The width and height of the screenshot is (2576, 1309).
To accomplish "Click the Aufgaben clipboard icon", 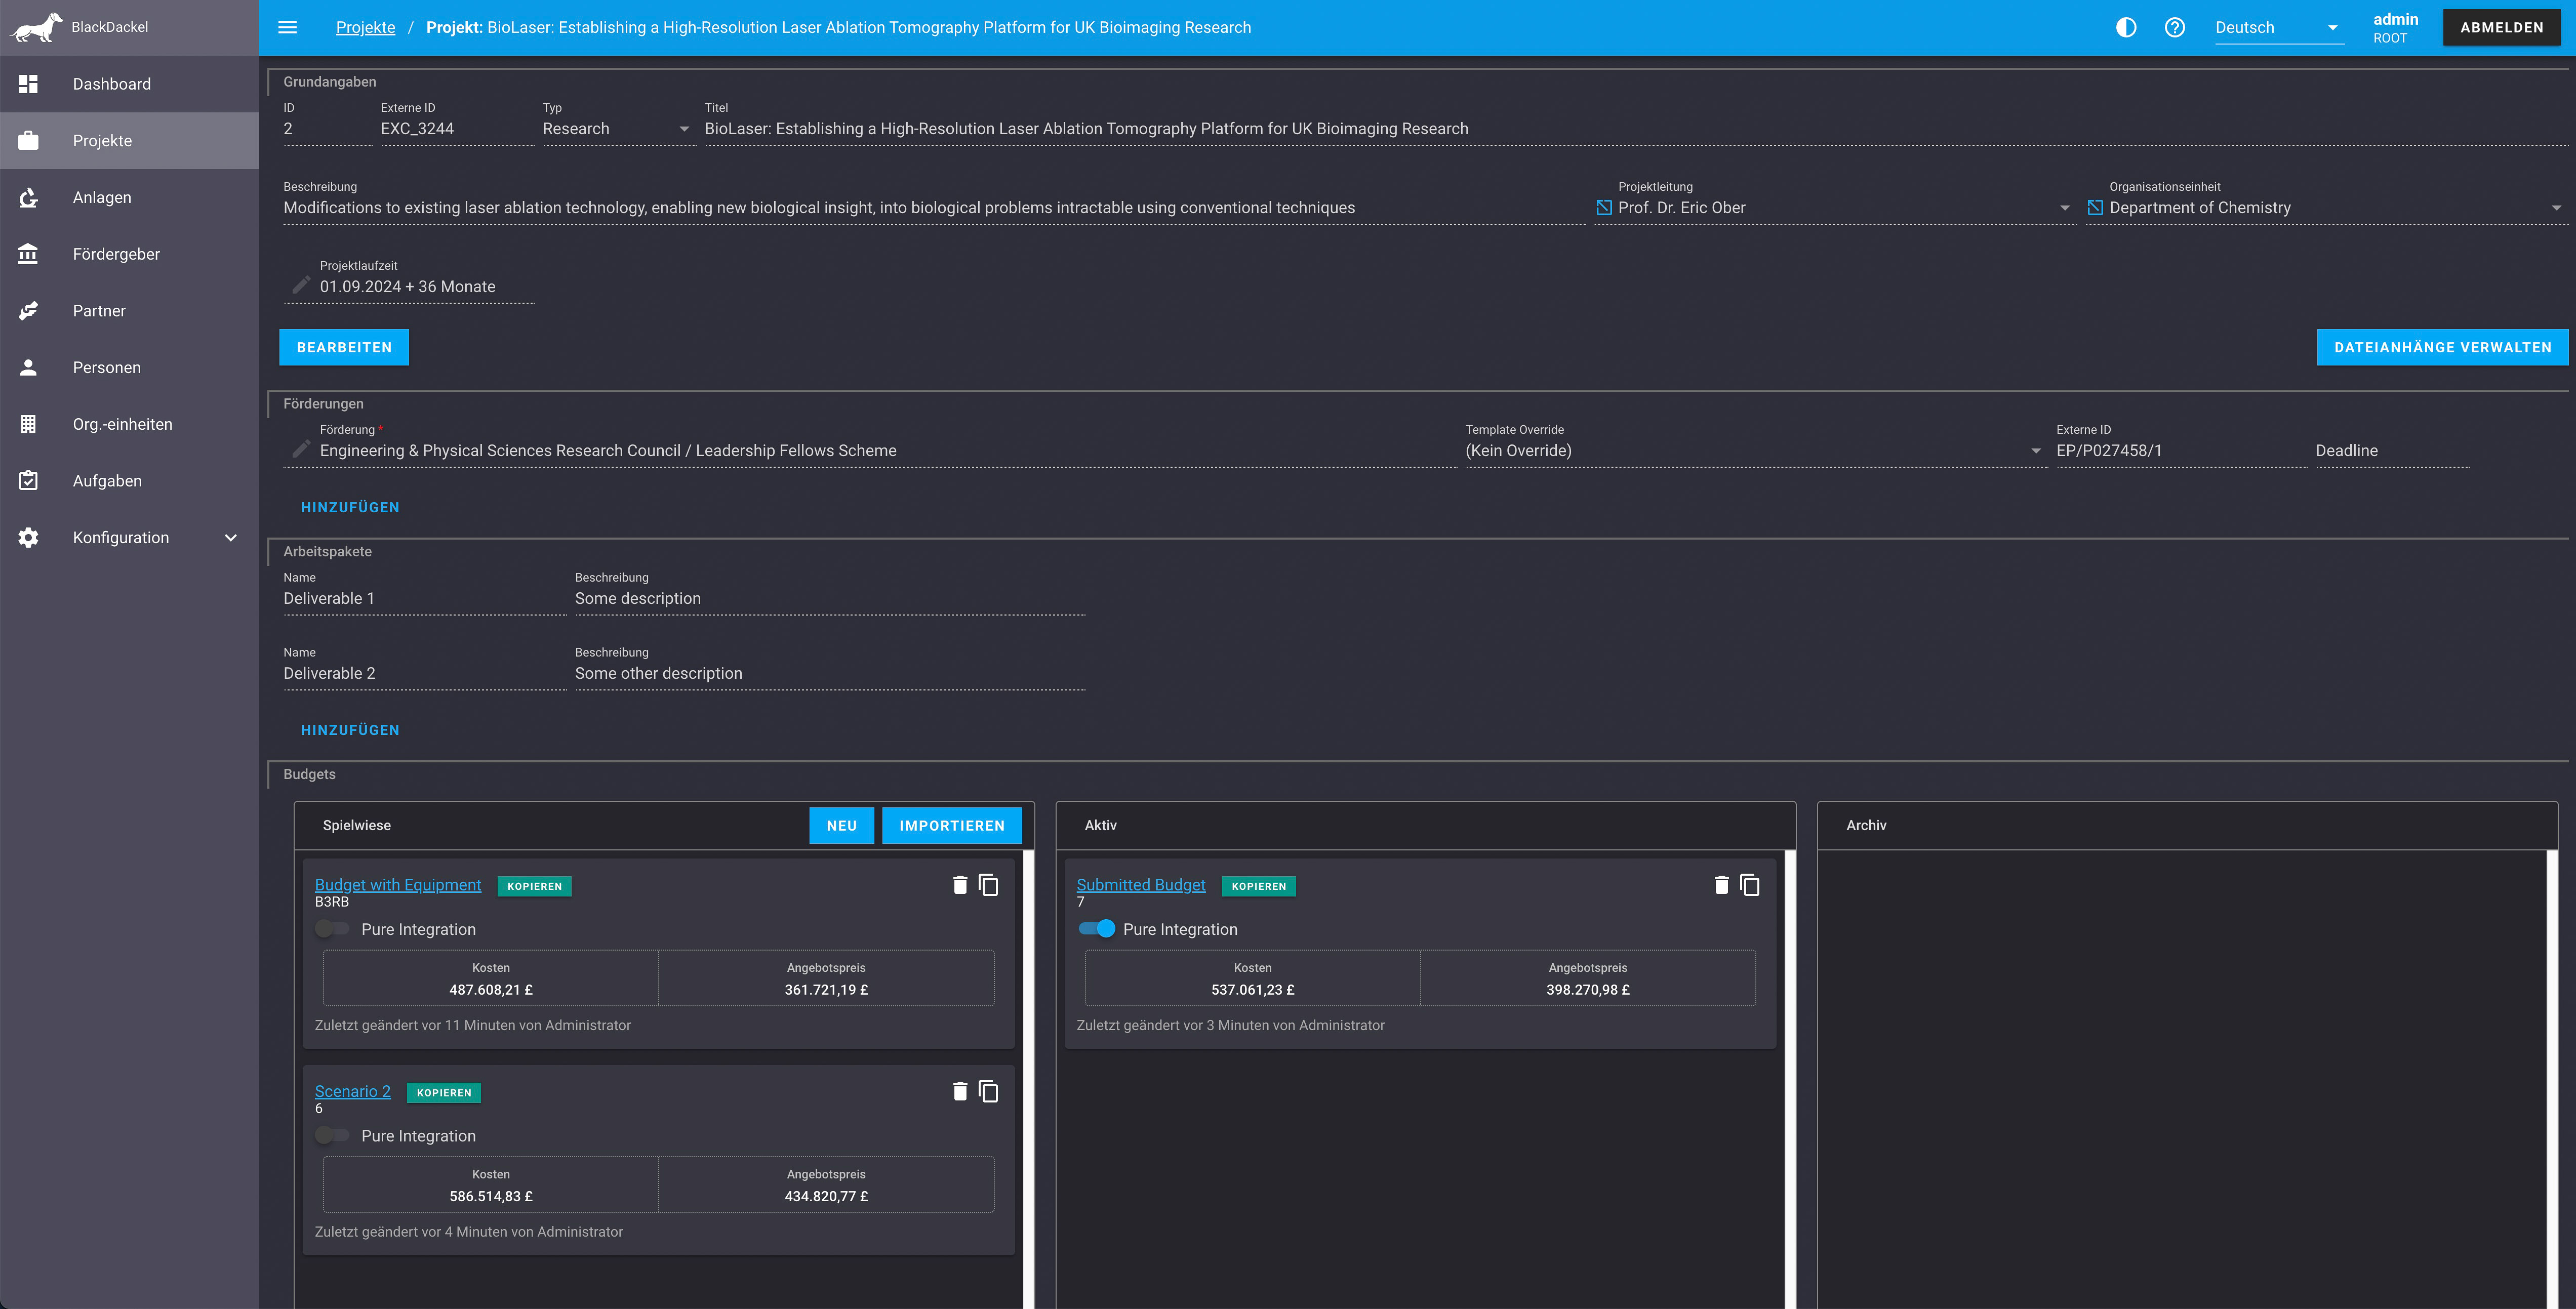I will [28, 480].
